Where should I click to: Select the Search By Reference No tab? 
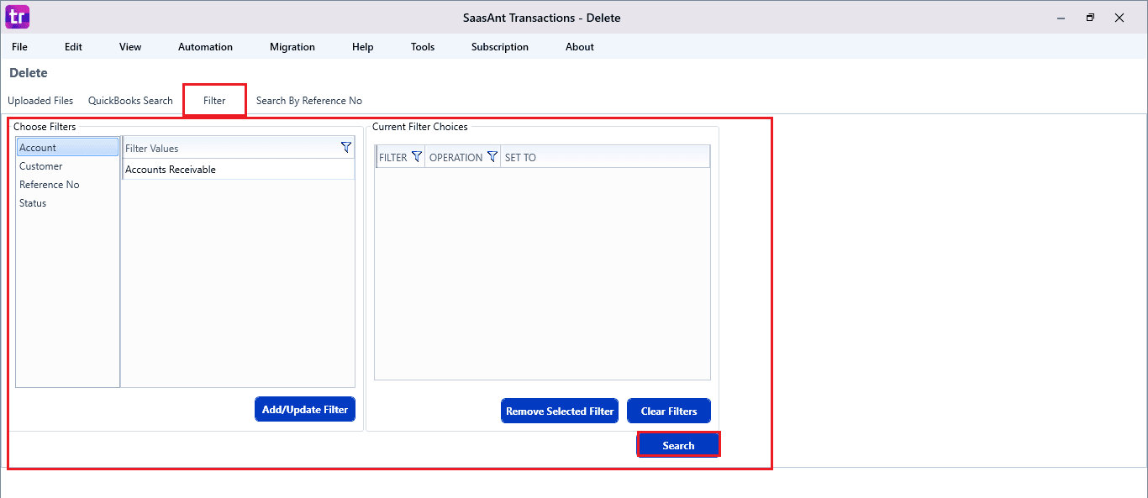tap(308, 101)
